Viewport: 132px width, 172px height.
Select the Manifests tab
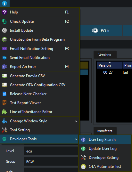pyautogui.click(x=105, y=131)
